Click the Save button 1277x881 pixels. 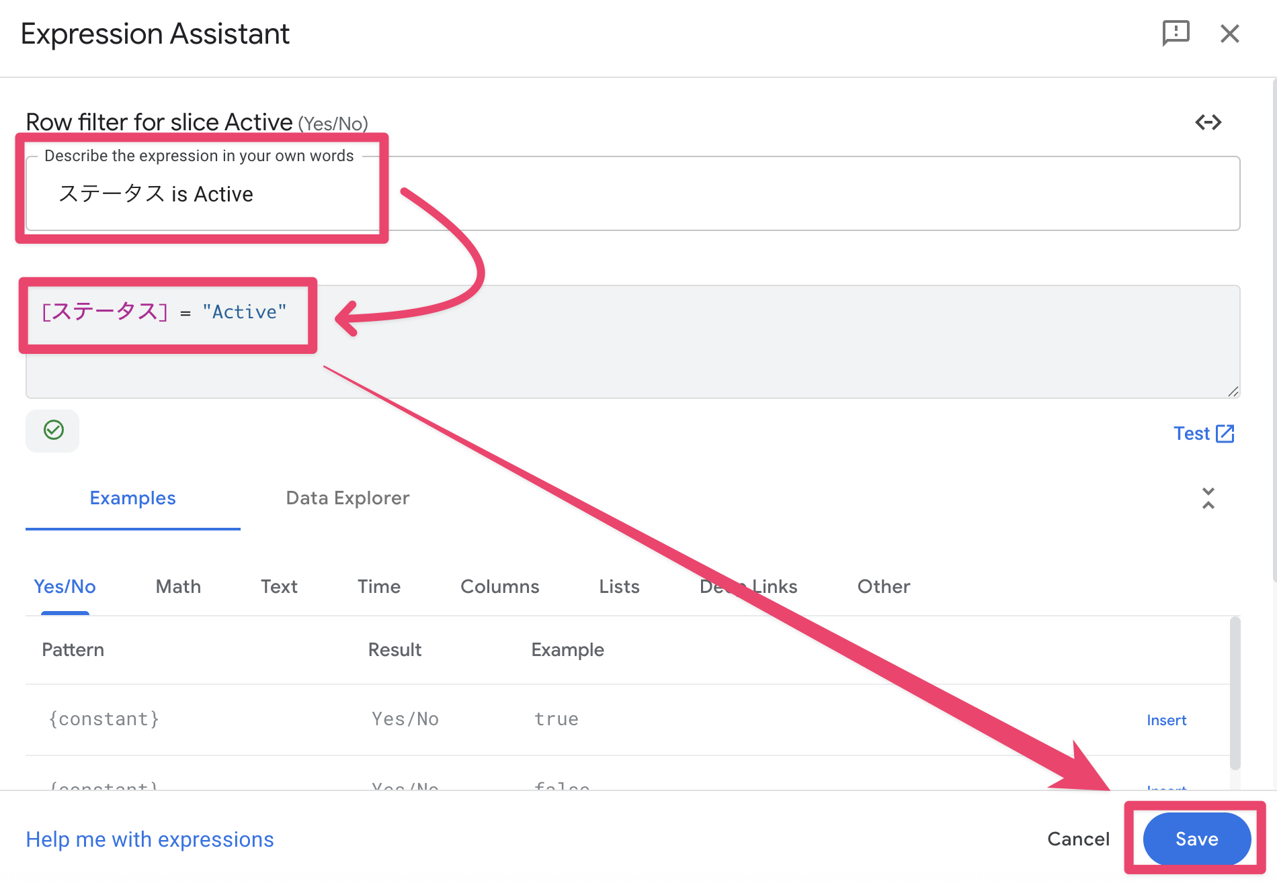[1196, 839]
